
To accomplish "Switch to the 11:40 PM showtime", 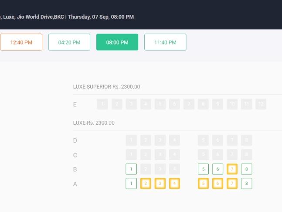I will click(x=165, y=42).
